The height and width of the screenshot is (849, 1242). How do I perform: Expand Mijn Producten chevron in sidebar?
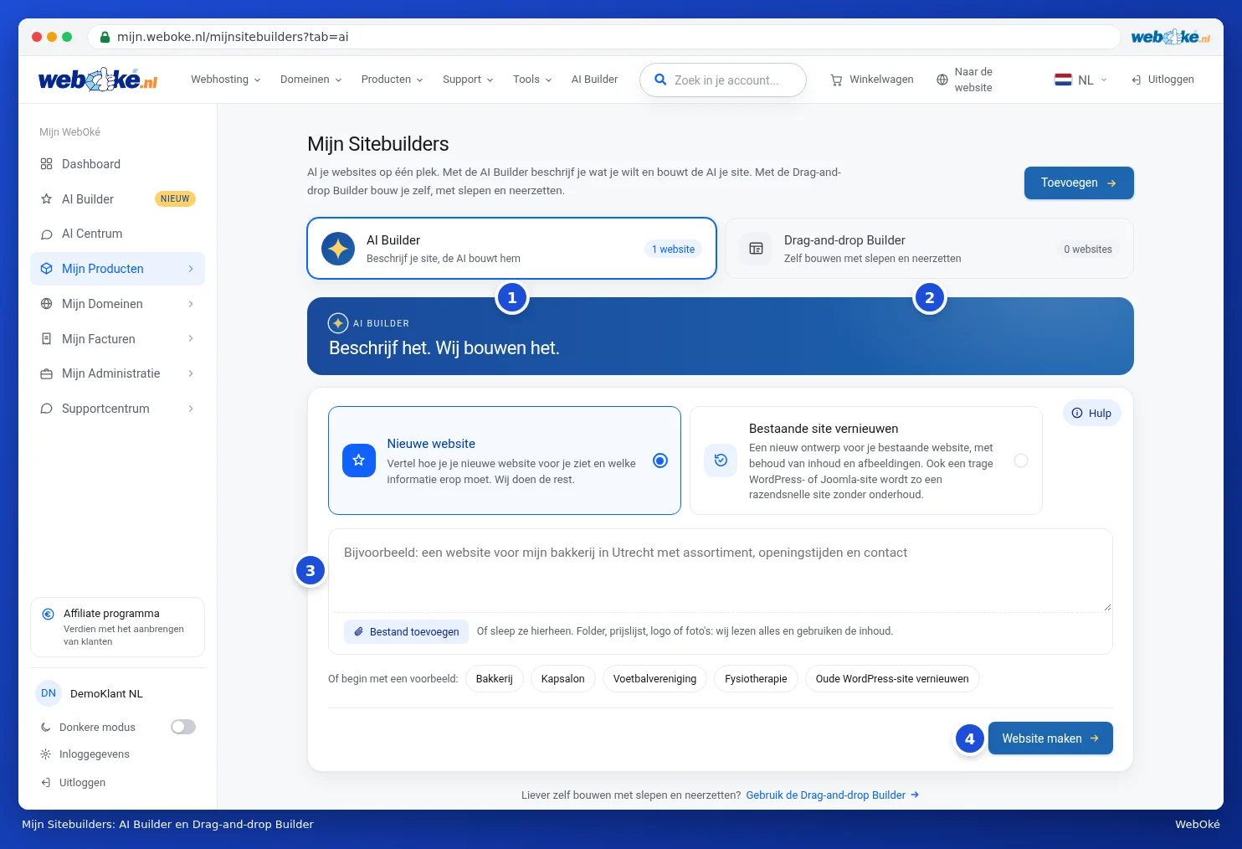pyautogui.click(x=191, y=269)
